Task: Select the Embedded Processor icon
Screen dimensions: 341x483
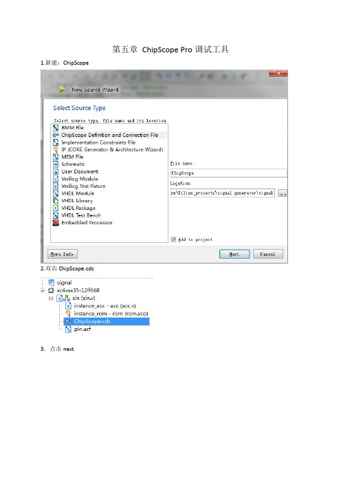Action: [x=56, y=222]
